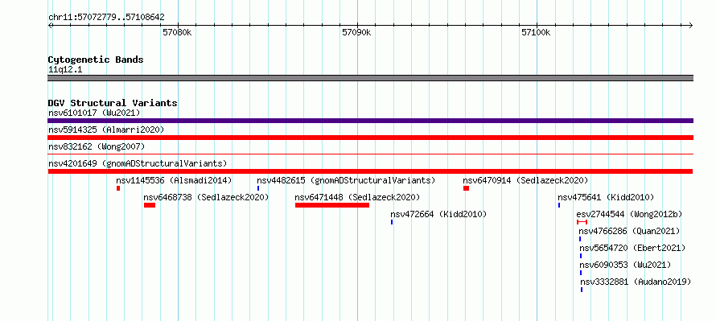This screenshot has height=321, width=716.
Task: Click the 57100k ruler tick label
Action: click(x=536, y=33)
